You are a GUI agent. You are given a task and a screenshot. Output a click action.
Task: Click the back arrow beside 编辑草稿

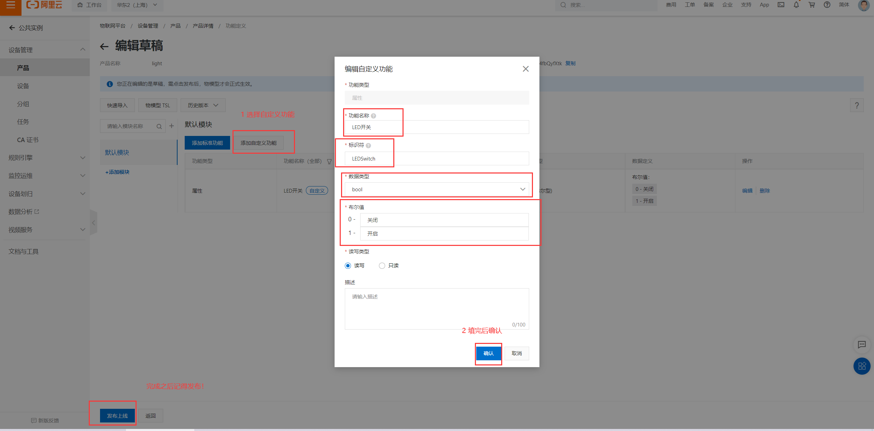click(104, 46)
